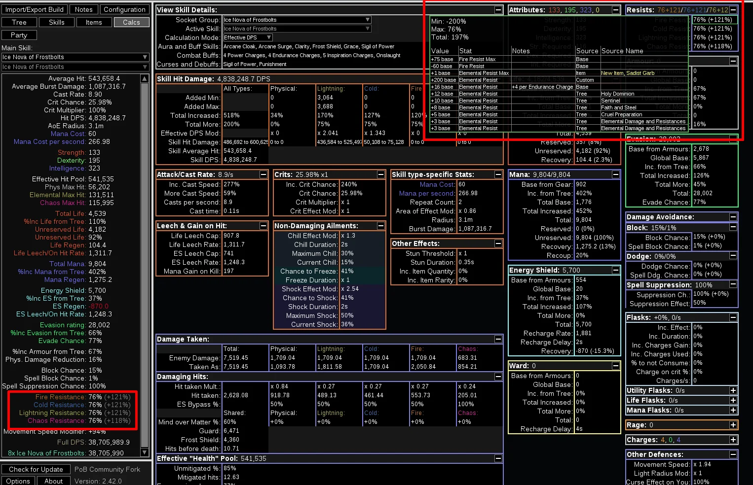The height and width of the screenshot is (485, 753).
Task: Open the Calculation Mode dropdown
Action: [x=248, y=37]
